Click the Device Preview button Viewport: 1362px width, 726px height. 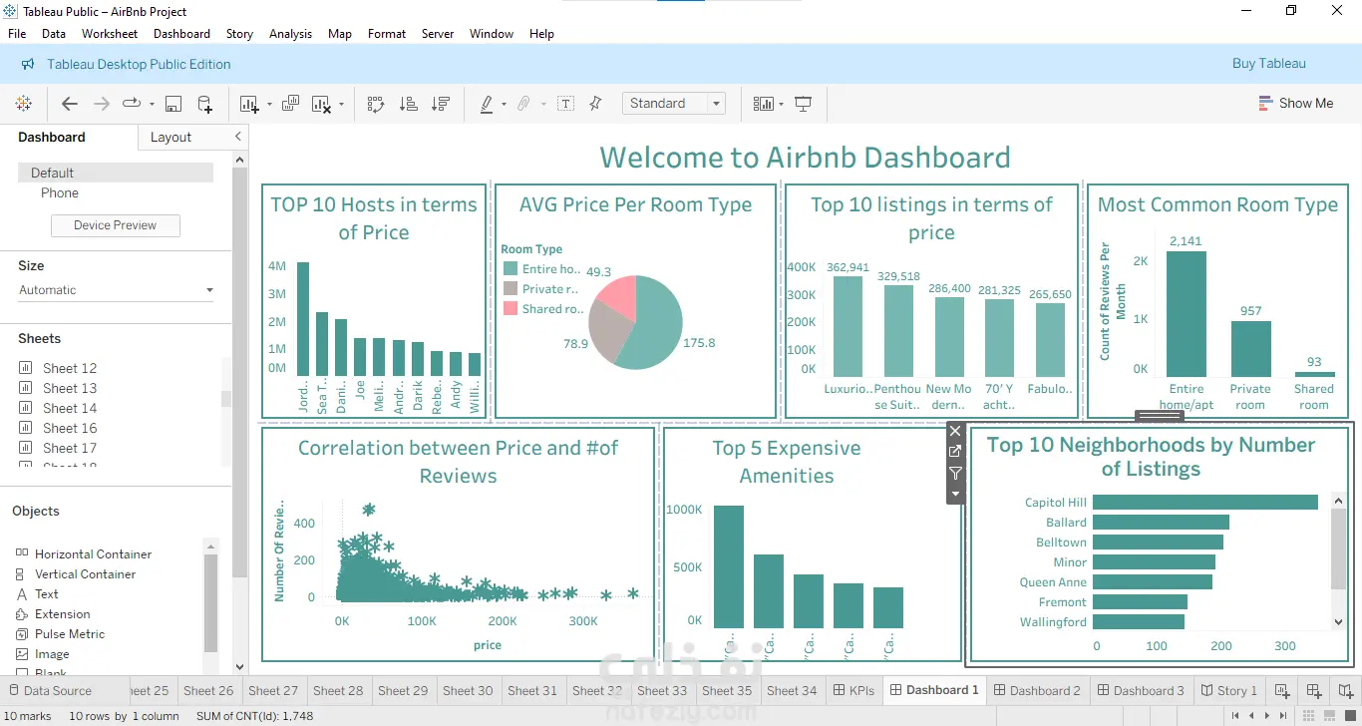(x=116, y=225)
